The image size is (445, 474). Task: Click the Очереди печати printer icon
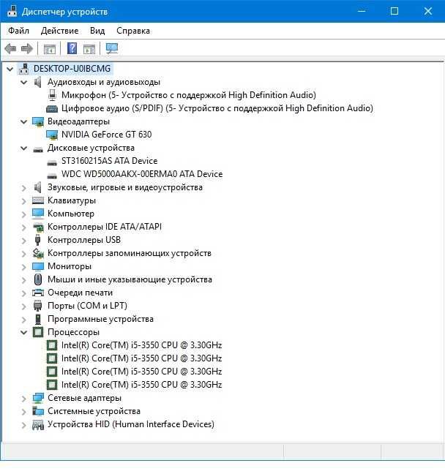click(38, 293)
